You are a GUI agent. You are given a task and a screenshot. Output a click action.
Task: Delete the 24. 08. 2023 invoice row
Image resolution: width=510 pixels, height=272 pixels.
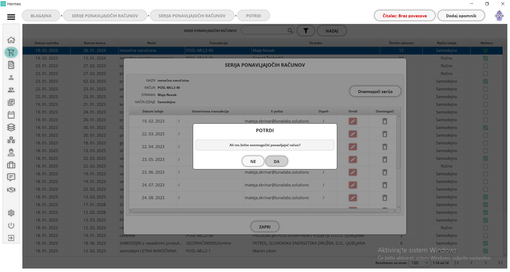coord(385,198)
